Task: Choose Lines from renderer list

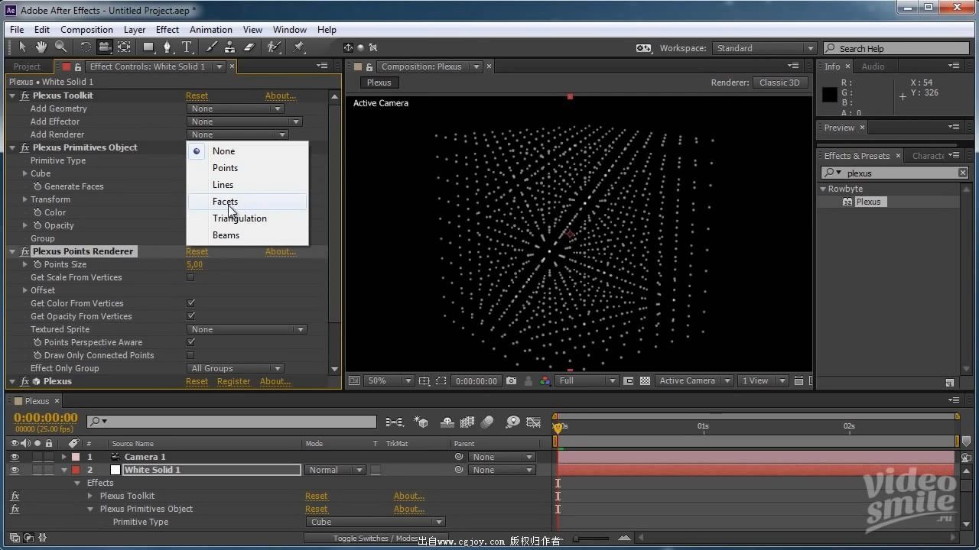Action: (247, 185)
